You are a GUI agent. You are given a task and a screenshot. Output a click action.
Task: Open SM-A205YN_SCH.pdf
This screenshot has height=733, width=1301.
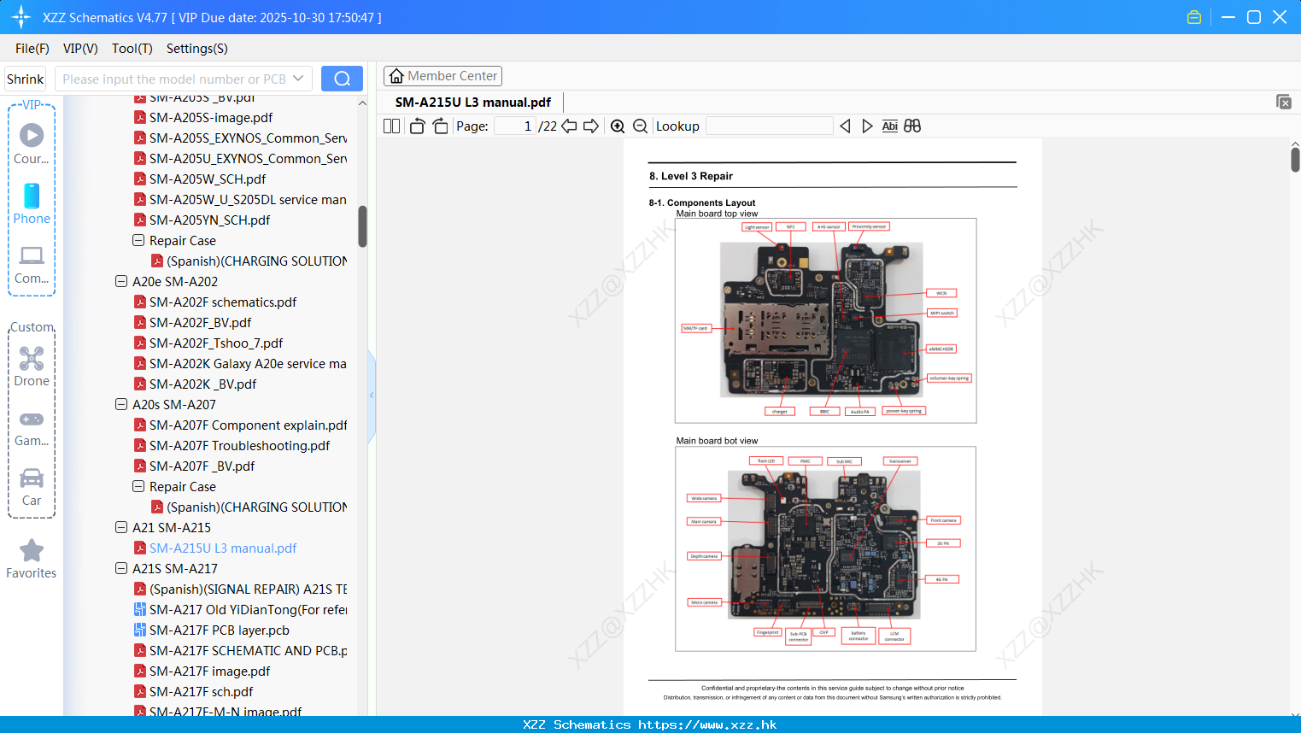(210, 220)
